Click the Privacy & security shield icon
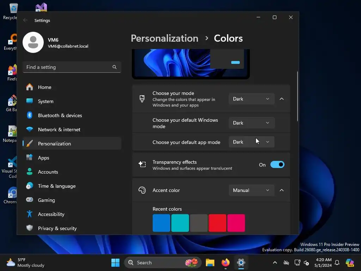361x271 pixels. pos(30,228)
